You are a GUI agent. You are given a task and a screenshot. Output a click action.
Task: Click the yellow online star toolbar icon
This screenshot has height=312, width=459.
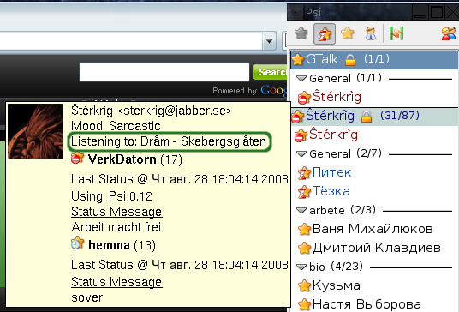point(347,33)
